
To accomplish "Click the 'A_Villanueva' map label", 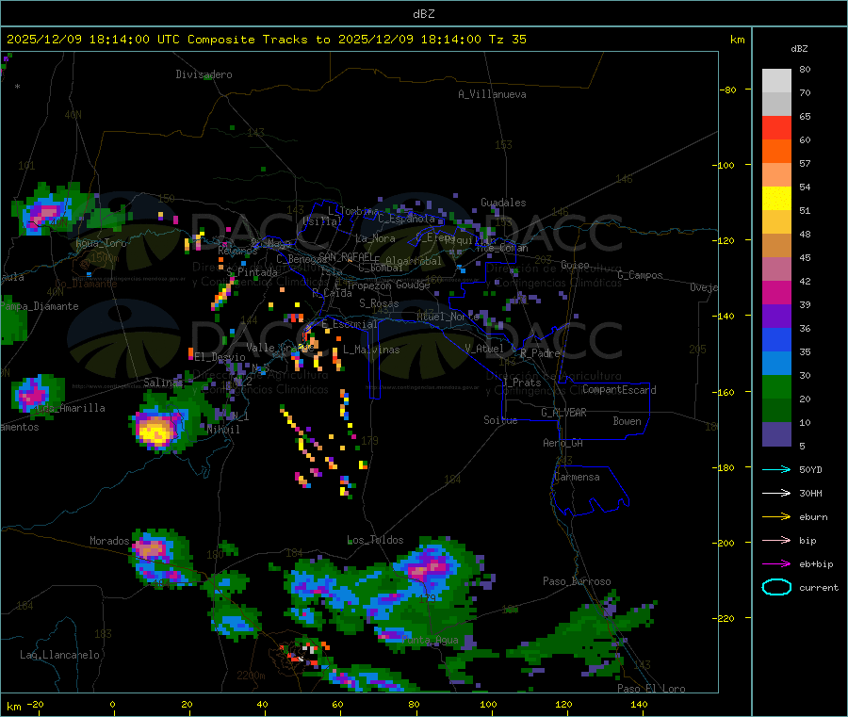I will point(492,94).
